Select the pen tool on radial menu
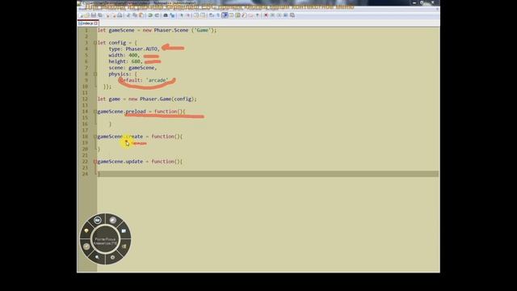This screenshot has height=291, width=517. 113,220
